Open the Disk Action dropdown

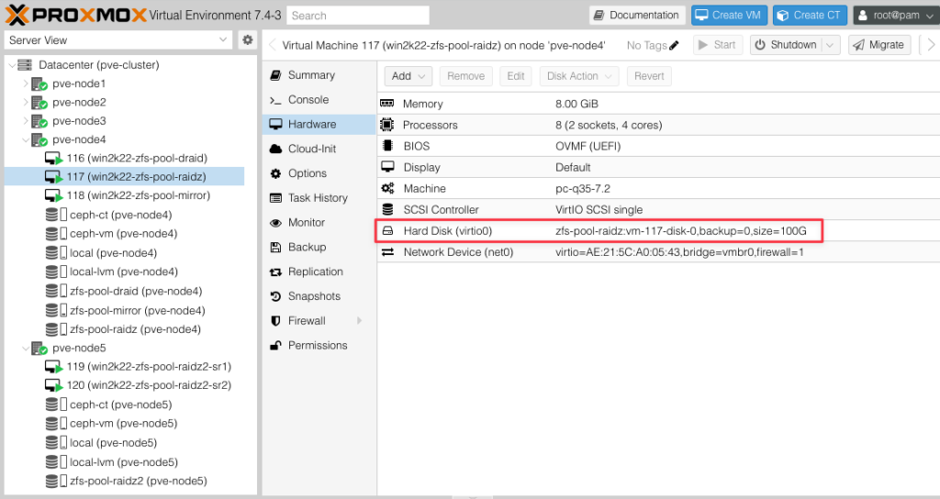point(579,76)
